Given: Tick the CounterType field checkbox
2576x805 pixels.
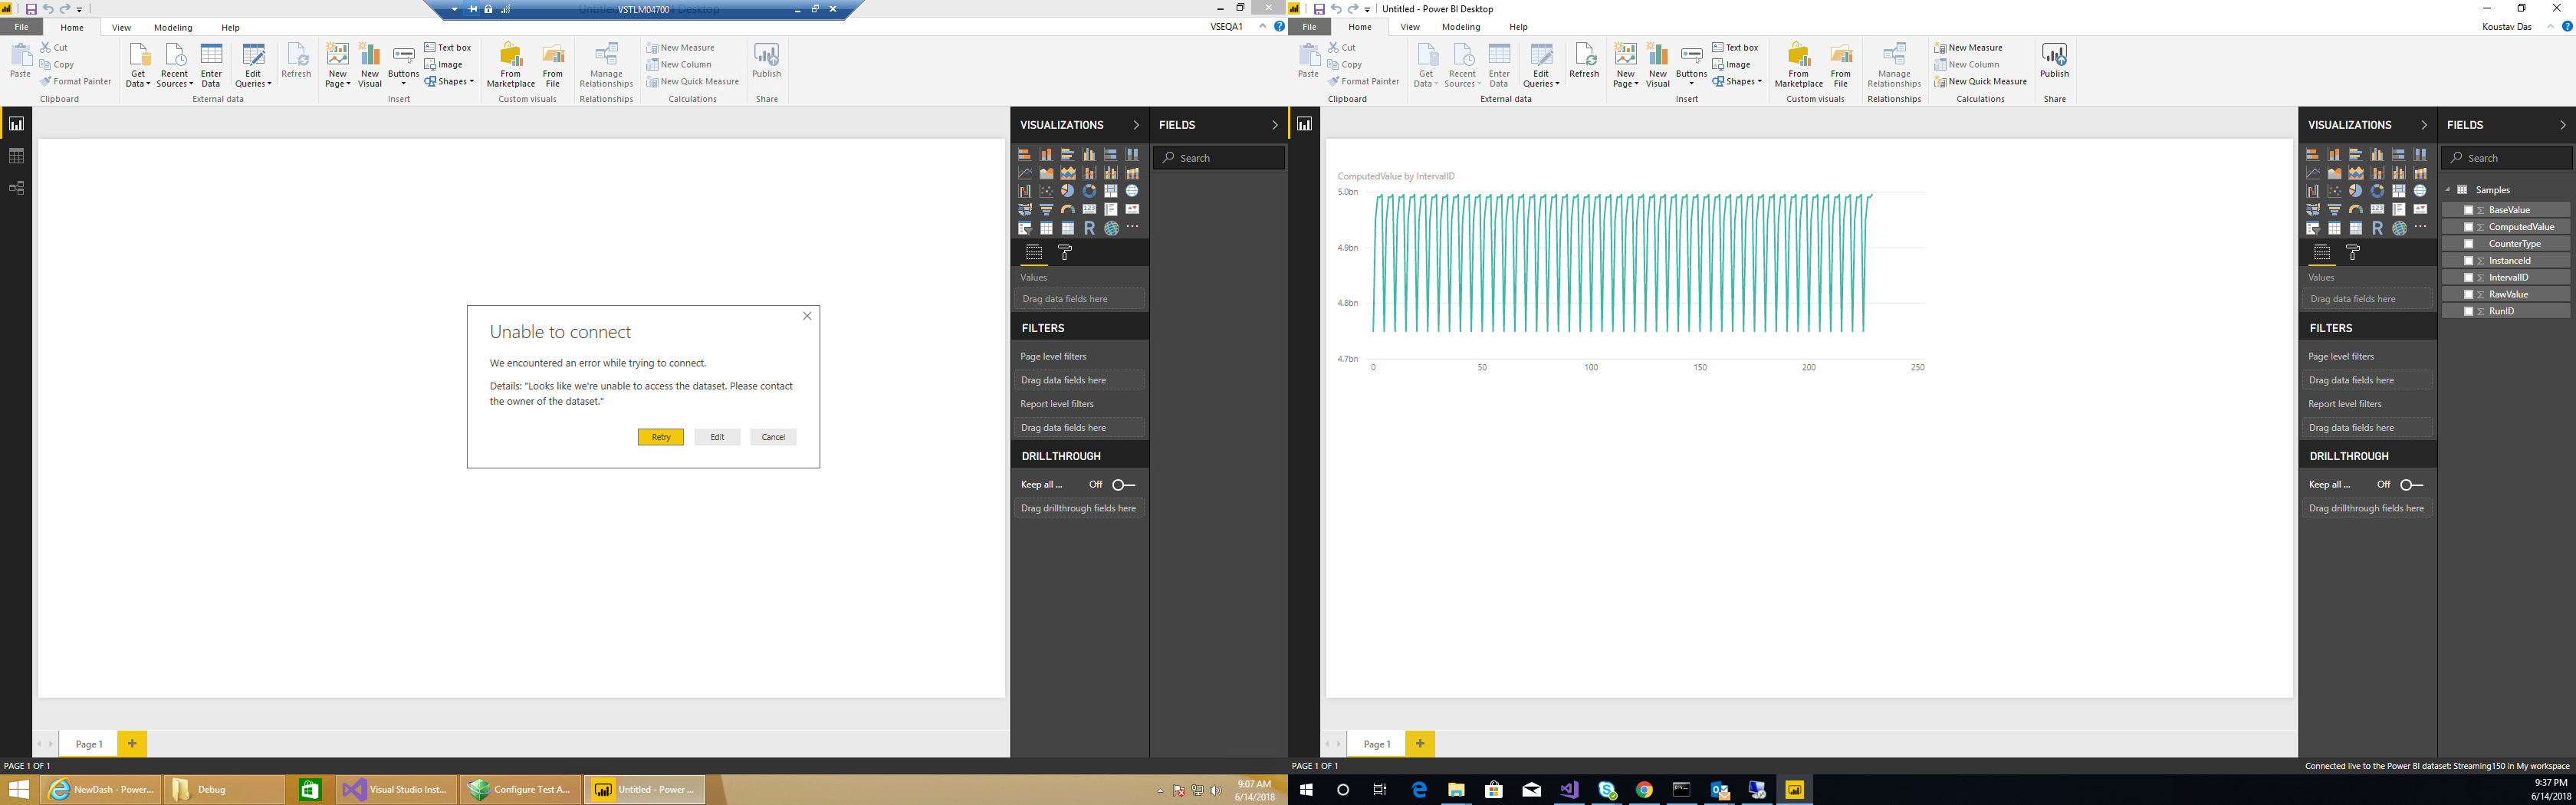Looking at the screenshot, I should coord(2468,244).
